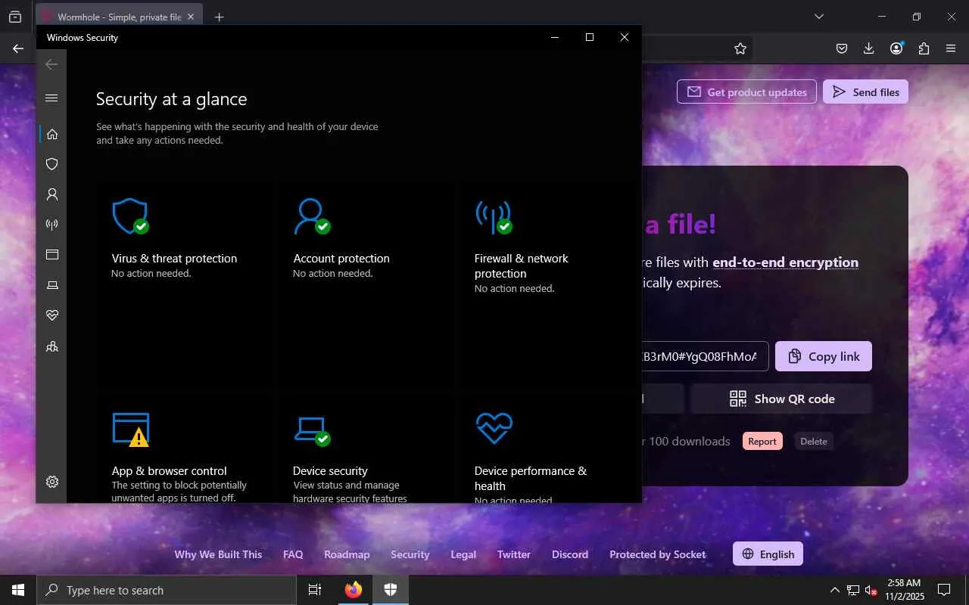969x605 pixels.
Task: Select the Wormhole browser tab
Action: [120, 17]
